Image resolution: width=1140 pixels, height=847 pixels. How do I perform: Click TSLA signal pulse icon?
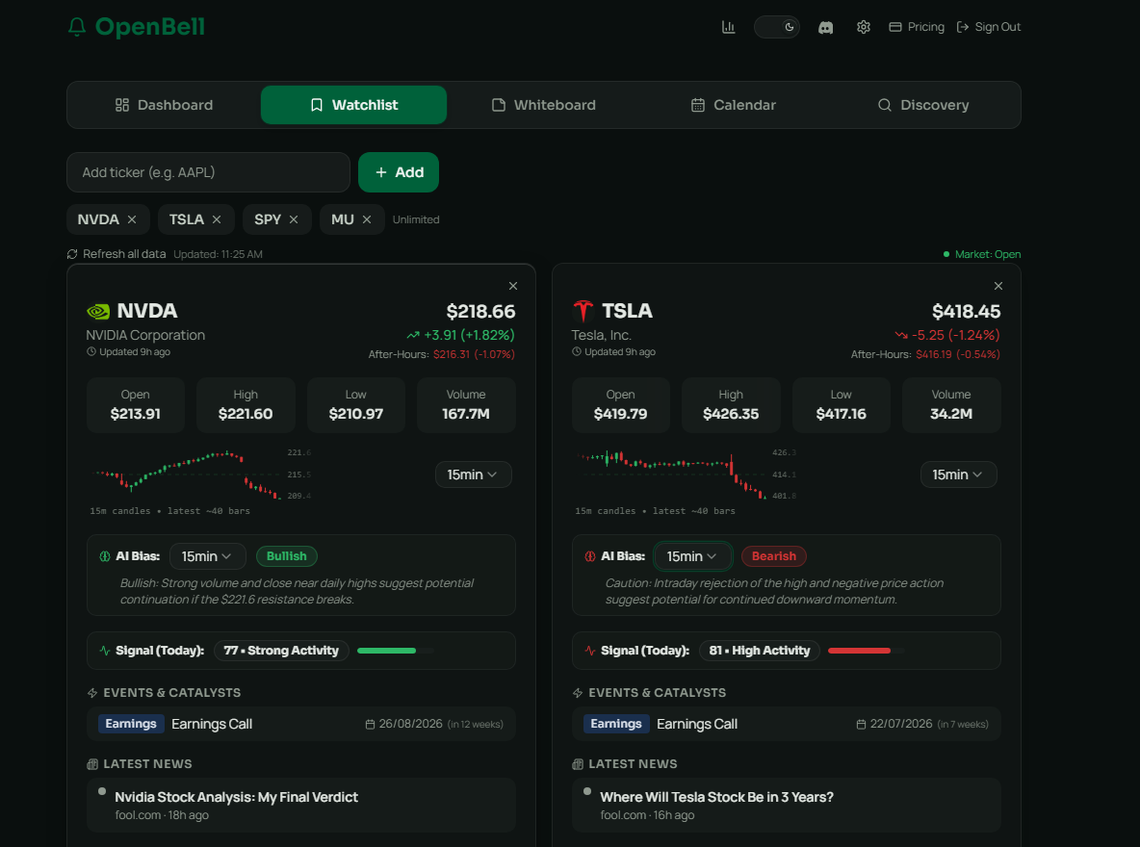point(589,651)
